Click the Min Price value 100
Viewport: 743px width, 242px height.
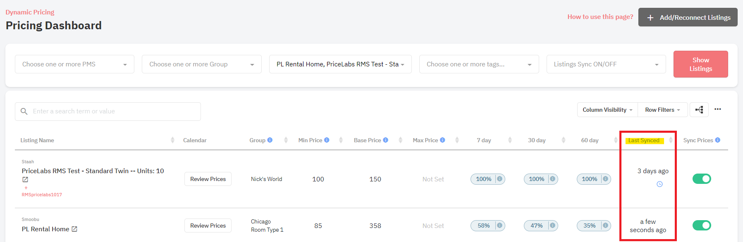click(318, 179)
